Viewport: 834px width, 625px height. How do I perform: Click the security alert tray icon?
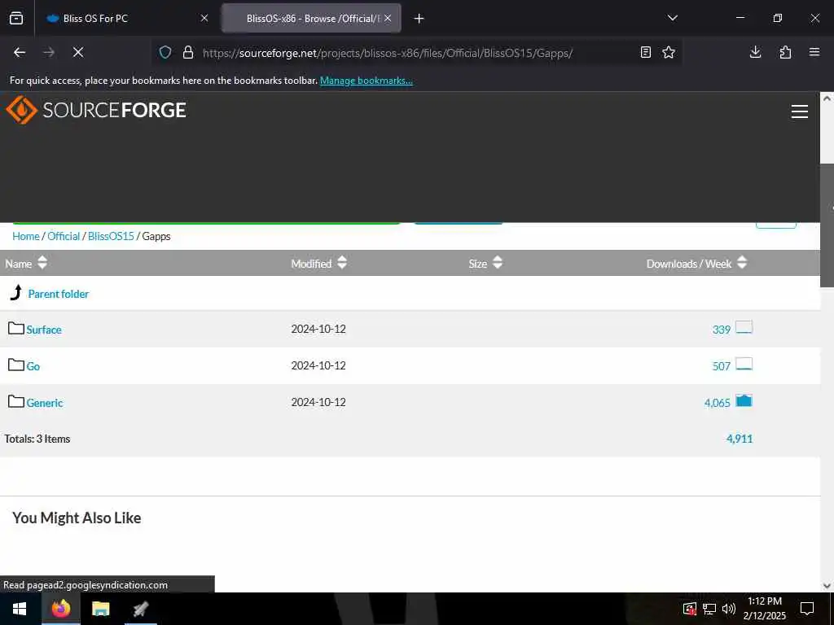click(x=689, y=609)
